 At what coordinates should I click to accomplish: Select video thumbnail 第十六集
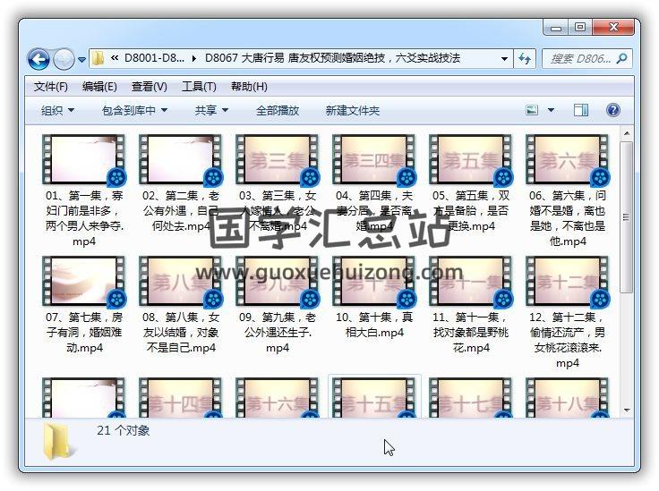(278, 397)
